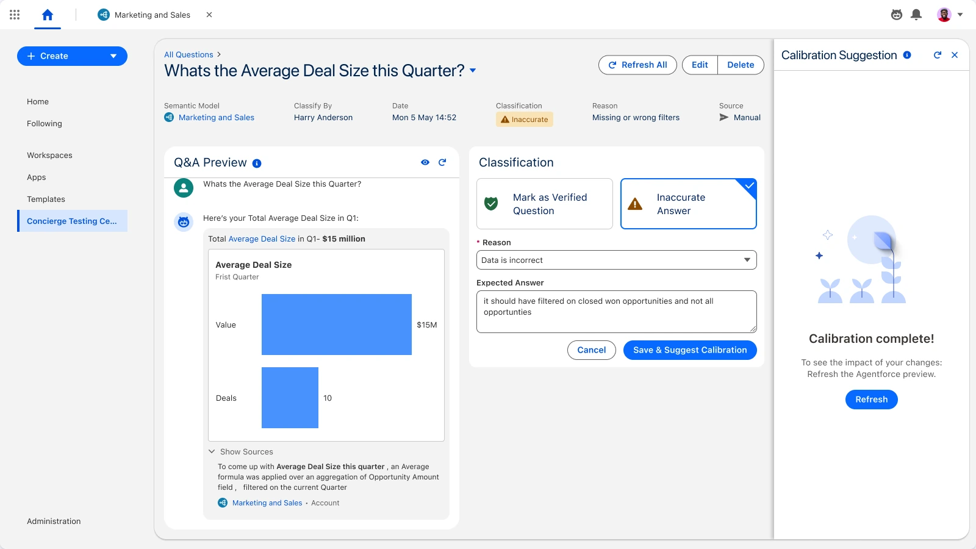Close the Marketing and Sales tab
Screen dimensions: 976x549
209,15
